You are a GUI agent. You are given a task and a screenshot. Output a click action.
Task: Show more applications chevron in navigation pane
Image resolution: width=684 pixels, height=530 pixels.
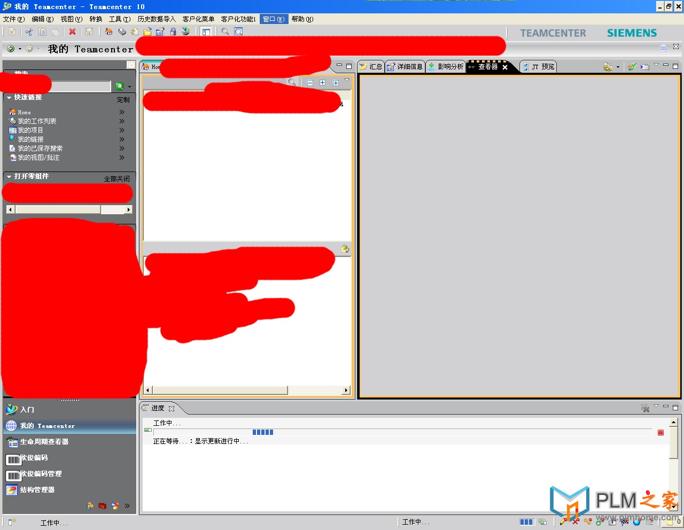point(127,505)
